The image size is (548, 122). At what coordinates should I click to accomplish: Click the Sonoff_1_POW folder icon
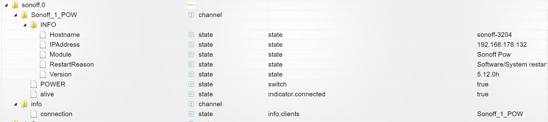coord(24,15)
